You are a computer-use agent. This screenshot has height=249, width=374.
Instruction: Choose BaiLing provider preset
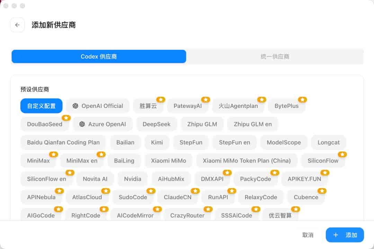(124, 160)
